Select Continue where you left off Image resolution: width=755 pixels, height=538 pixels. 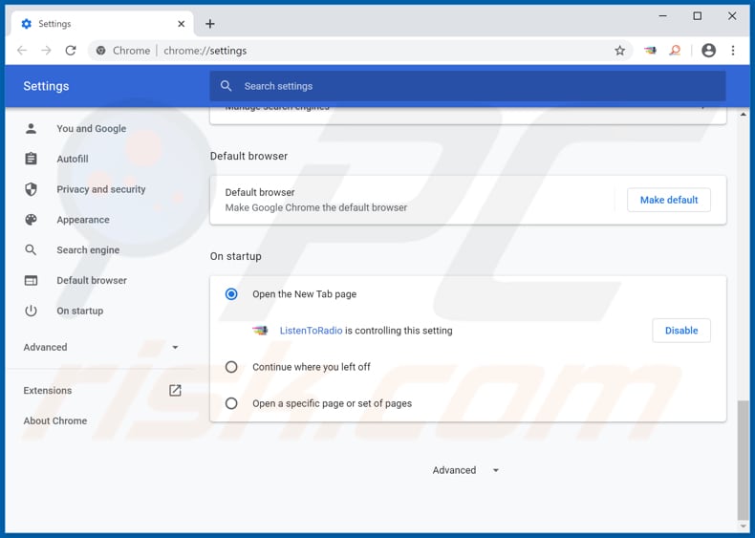231,367
